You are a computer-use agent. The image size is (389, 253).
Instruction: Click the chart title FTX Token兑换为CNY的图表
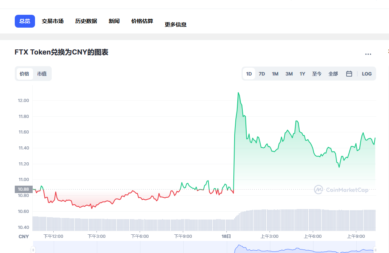[61, 52]
